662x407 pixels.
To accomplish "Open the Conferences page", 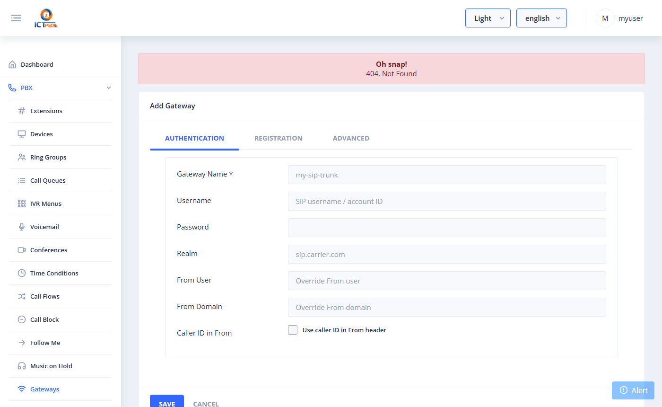I will 61,250.
